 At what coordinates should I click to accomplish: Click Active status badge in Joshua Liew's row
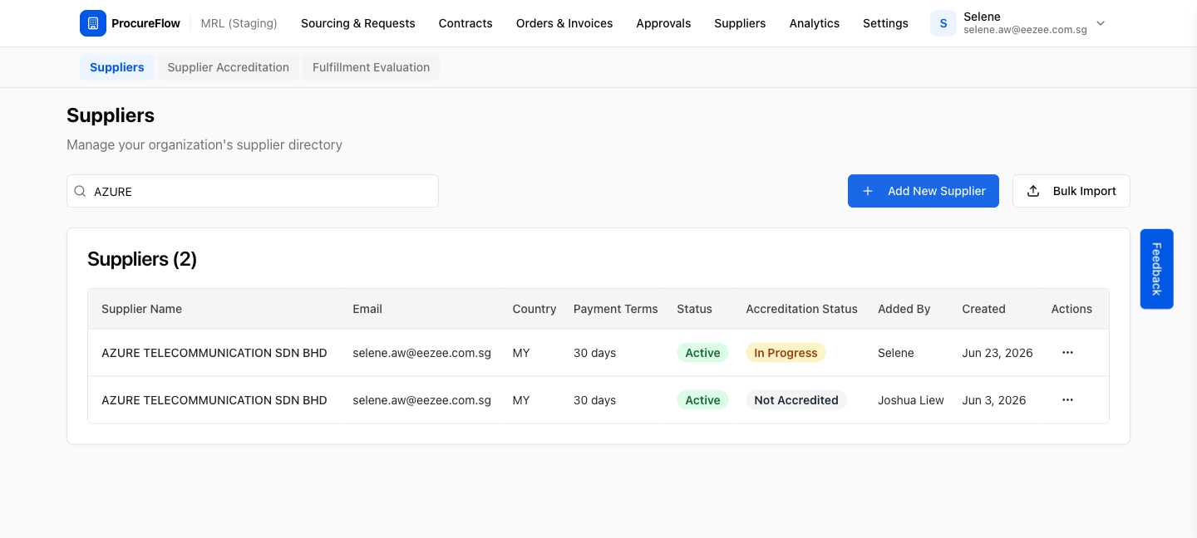[702, 400]
